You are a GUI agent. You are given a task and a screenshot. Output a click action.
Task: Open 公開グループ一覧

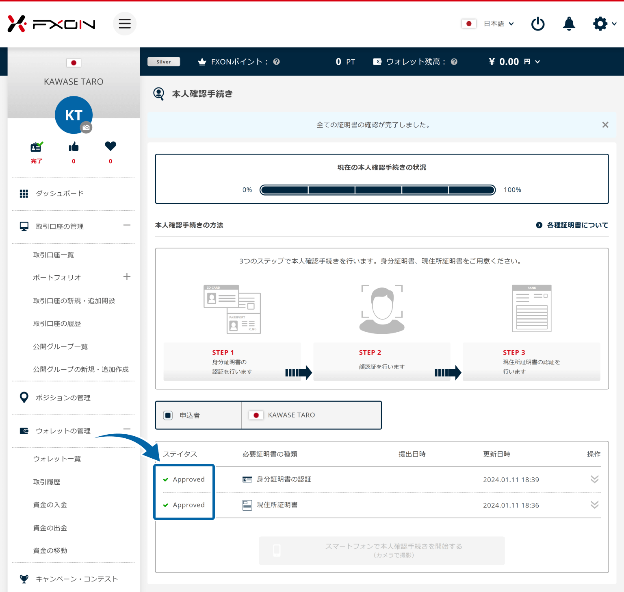coord(61,347)
